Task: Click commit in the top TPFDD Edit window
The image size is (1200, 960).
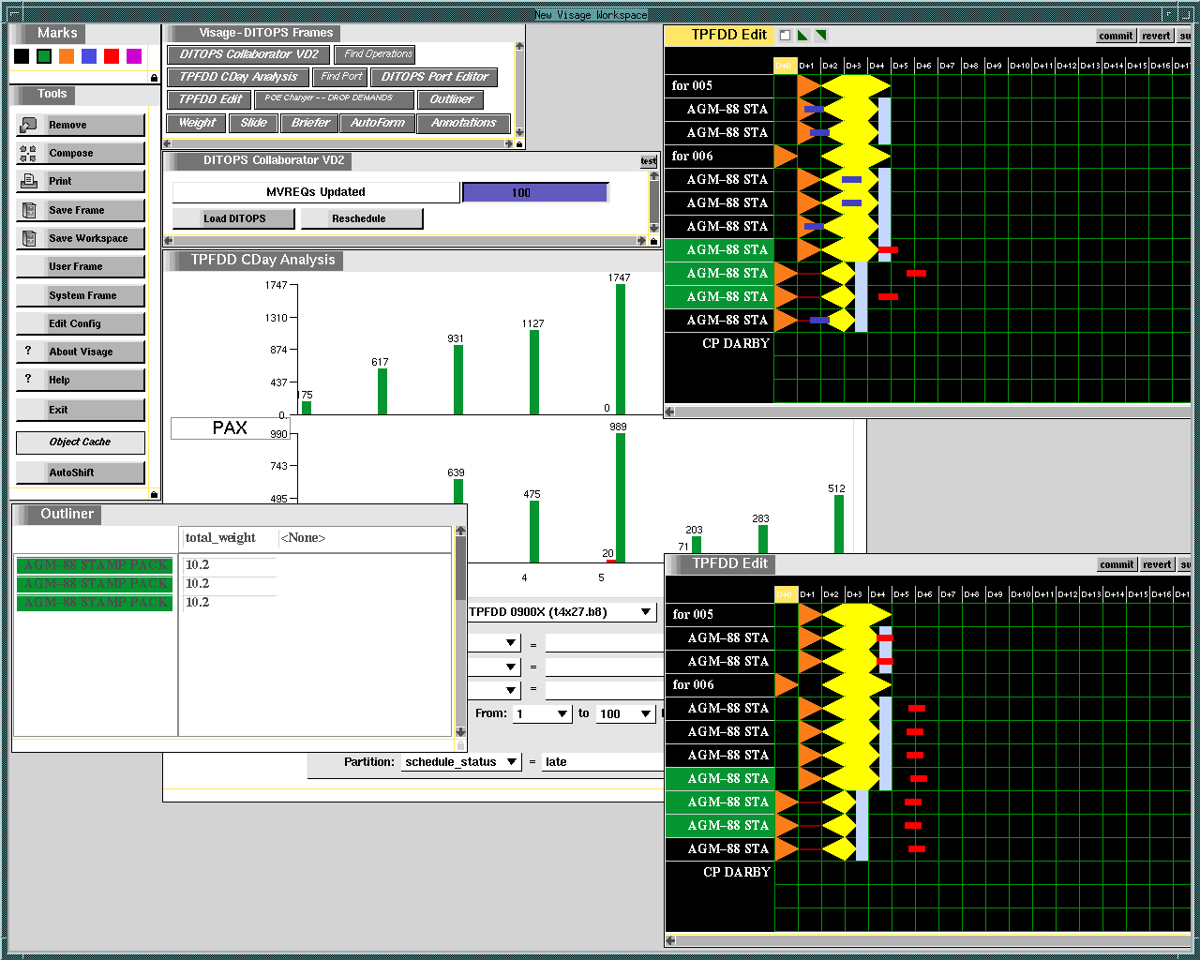Action: click(x=1116, y=36)
